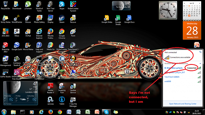This screenshot has height=115, width=205.
Task: Launch Movie Maker shortcut
Action: pyautogui.click(x=28, y=46)
